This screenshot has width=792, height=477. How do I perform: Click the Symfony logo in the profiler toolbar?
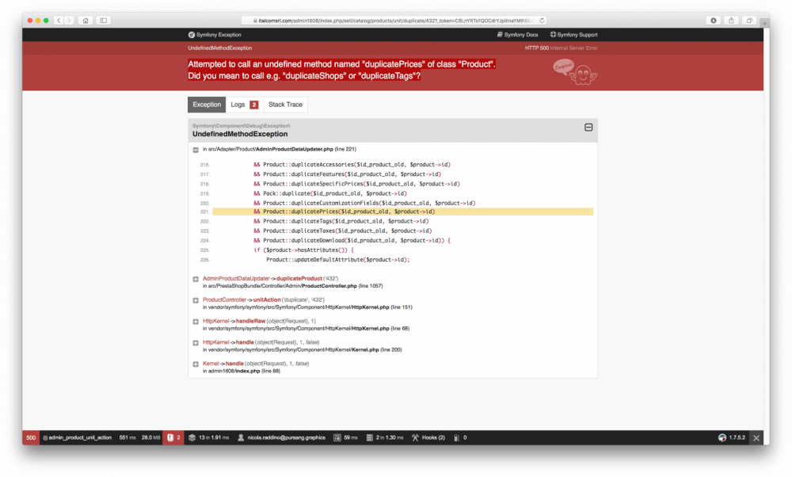click(722, 437)
